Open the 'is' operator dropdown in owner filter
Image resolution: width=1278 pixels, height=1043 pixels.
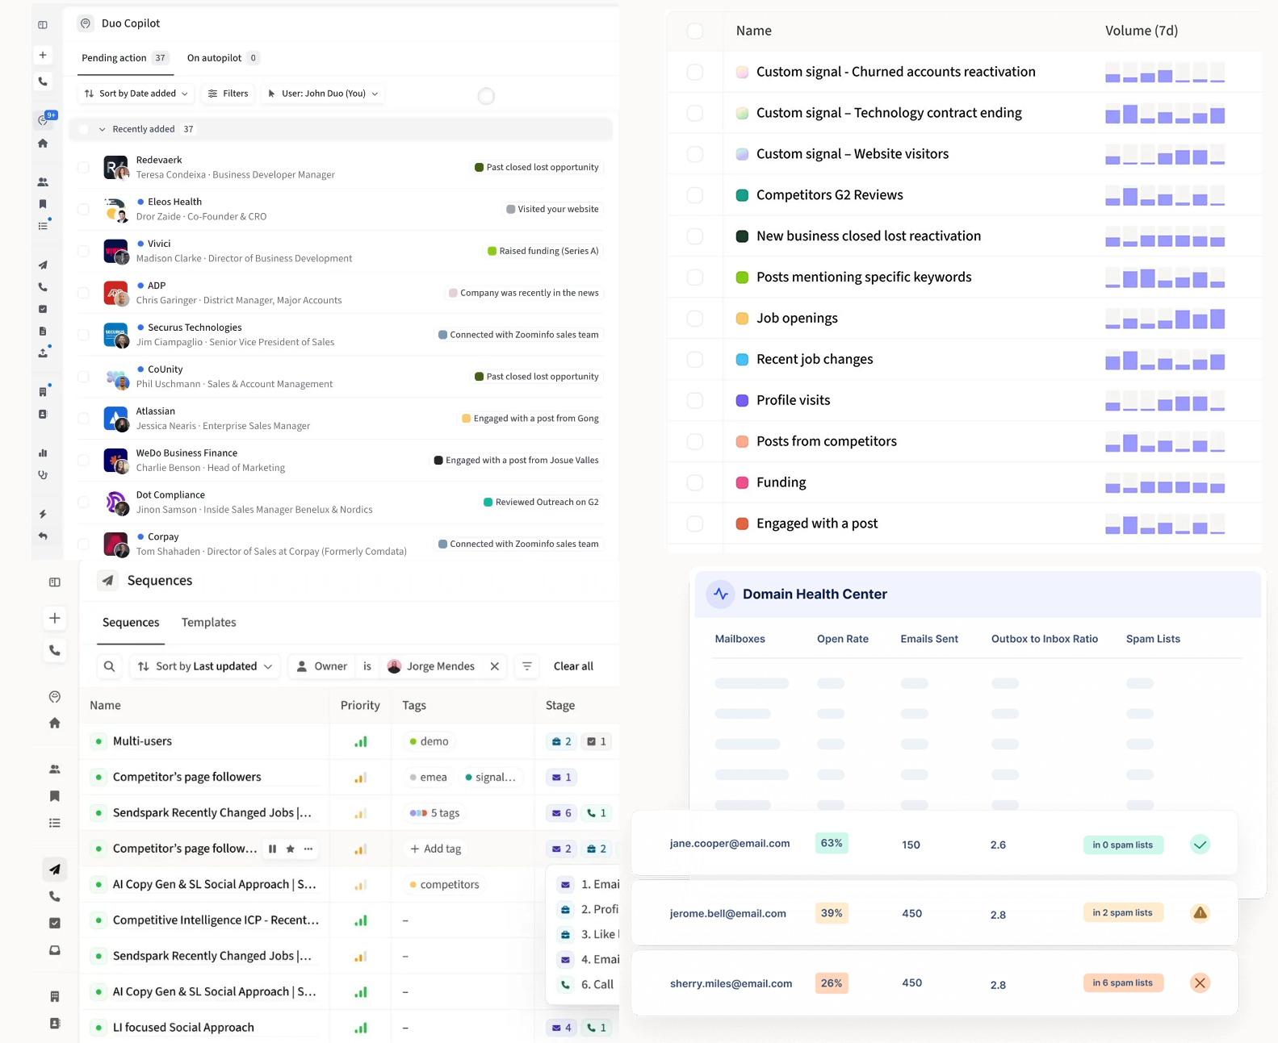click(367, 666)
